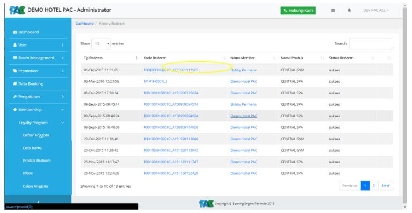Select Produk Redeem in sidebar
The width and height of the screenshot is (412, 213).
click(36, 161)
